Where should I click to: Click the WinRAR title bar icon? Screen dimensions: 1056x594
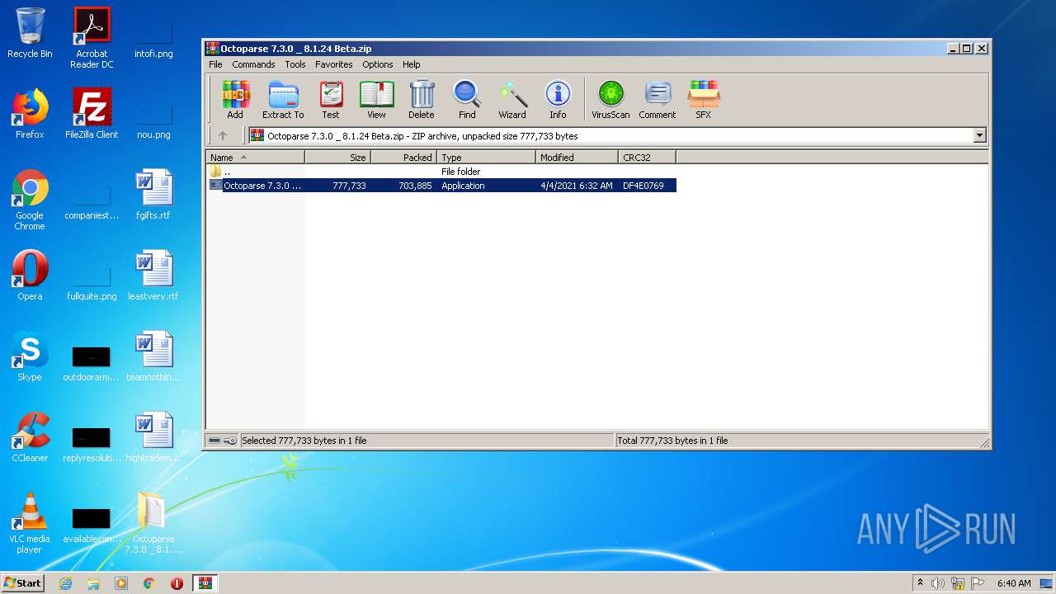pyautogui.click(x=213, y=49)
